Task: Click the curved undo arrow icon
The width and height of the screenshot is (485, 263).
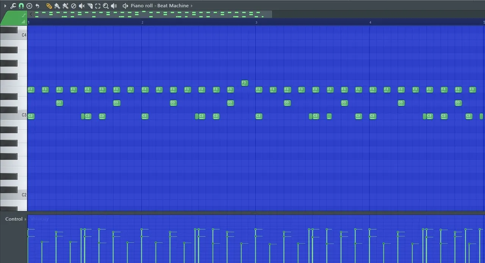Action: point(37,6)
